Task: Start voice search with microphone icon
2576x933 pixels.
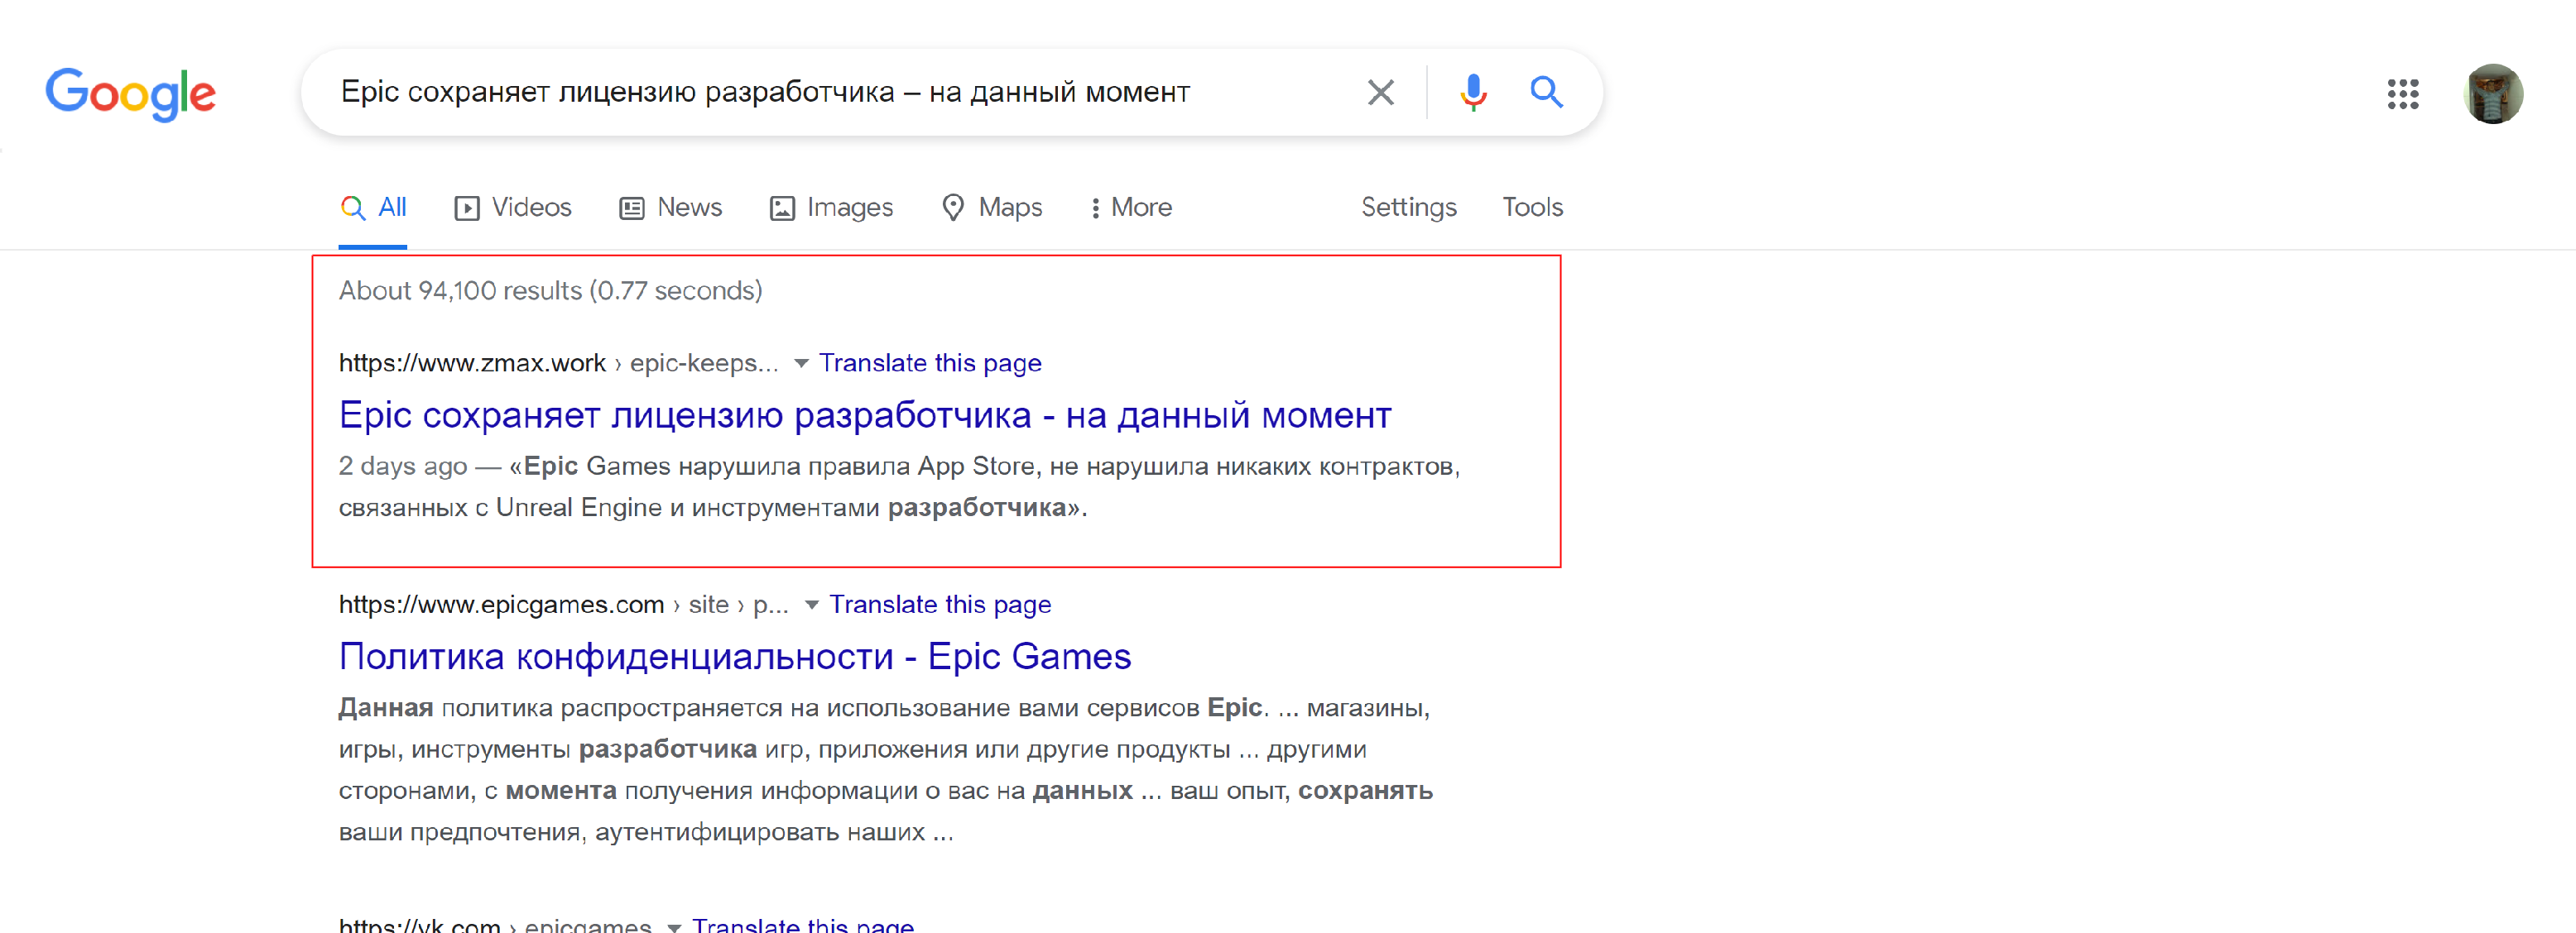Action: (x=1472, y=93)
